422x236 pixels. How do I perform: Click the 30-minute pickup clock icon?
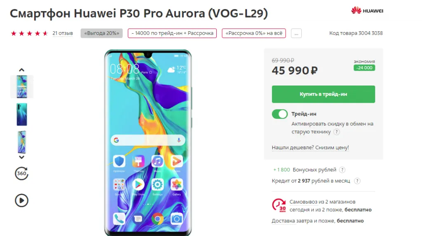click(x=279, y=206)
